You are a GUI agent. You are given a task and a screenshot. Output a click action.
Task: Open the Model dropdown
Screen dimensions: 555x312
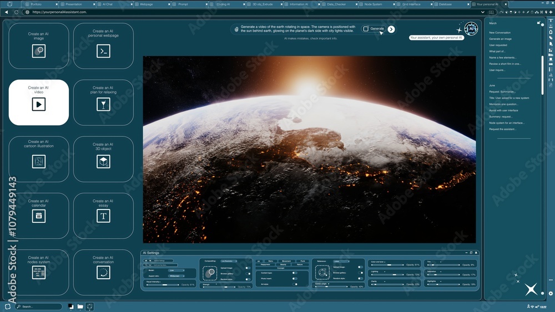[x=176, y=270]
